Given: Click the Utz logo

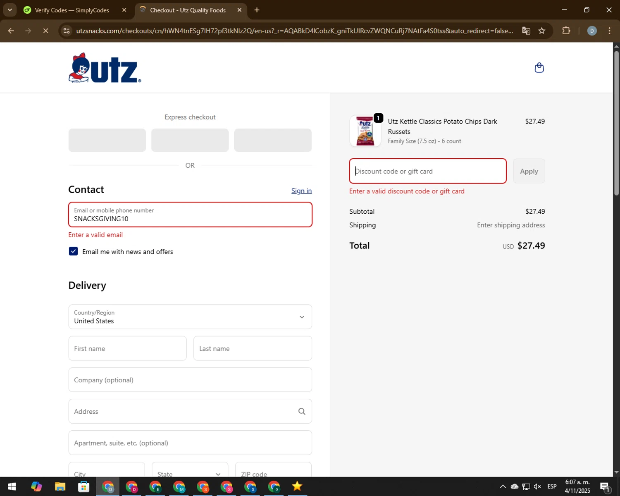Looking at the screenshot, I should coord(105,68).
